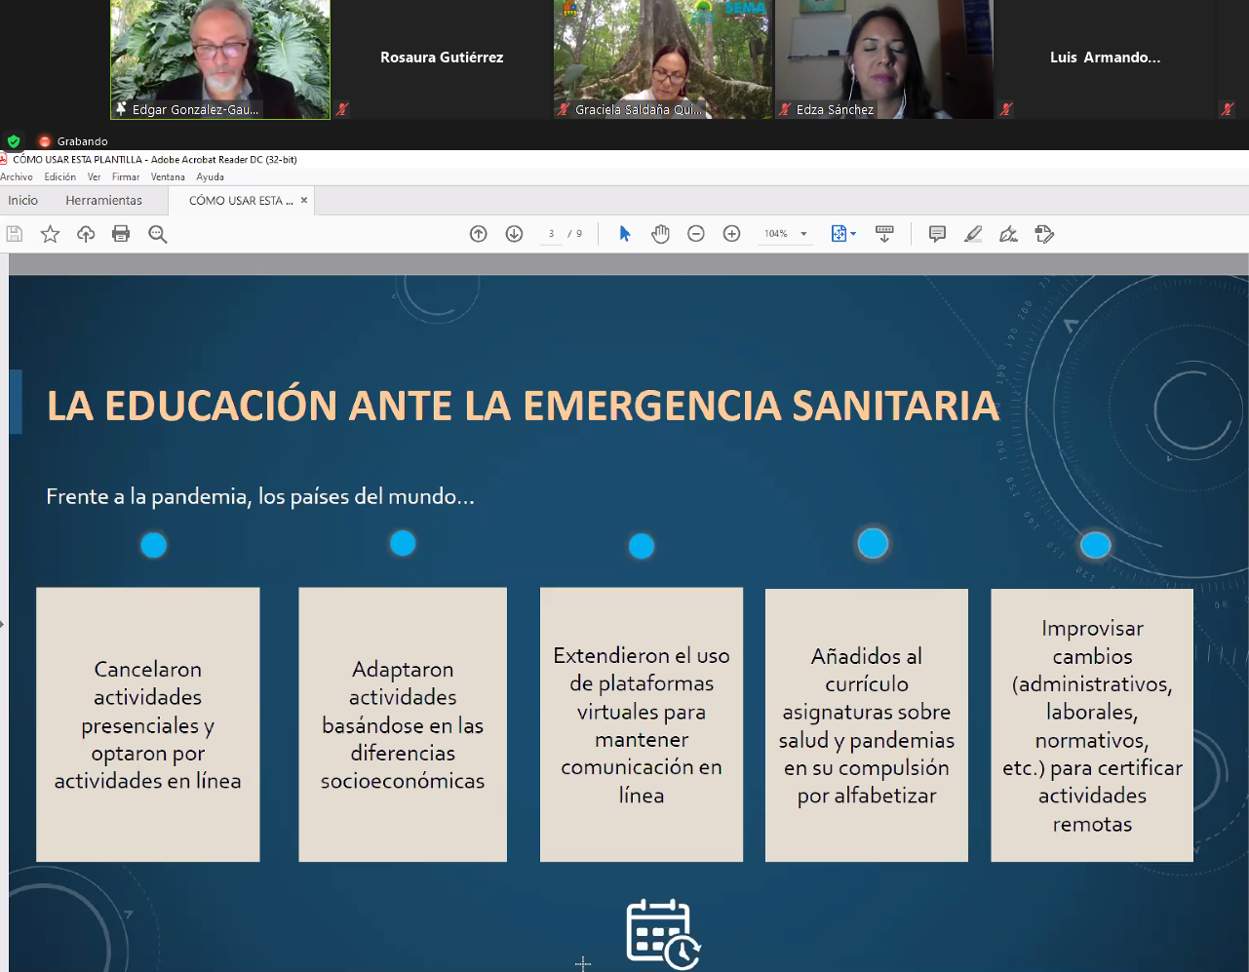Viewport: 1249px width, 972px height.
Task: Click the Añadidos al currículo card
Action: click(867, 725)
